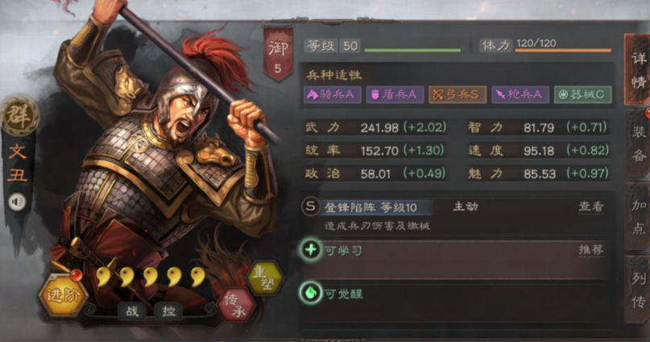
Task: Expand the 可觉醒 skill slot
Action: click(x=454, y=302)
